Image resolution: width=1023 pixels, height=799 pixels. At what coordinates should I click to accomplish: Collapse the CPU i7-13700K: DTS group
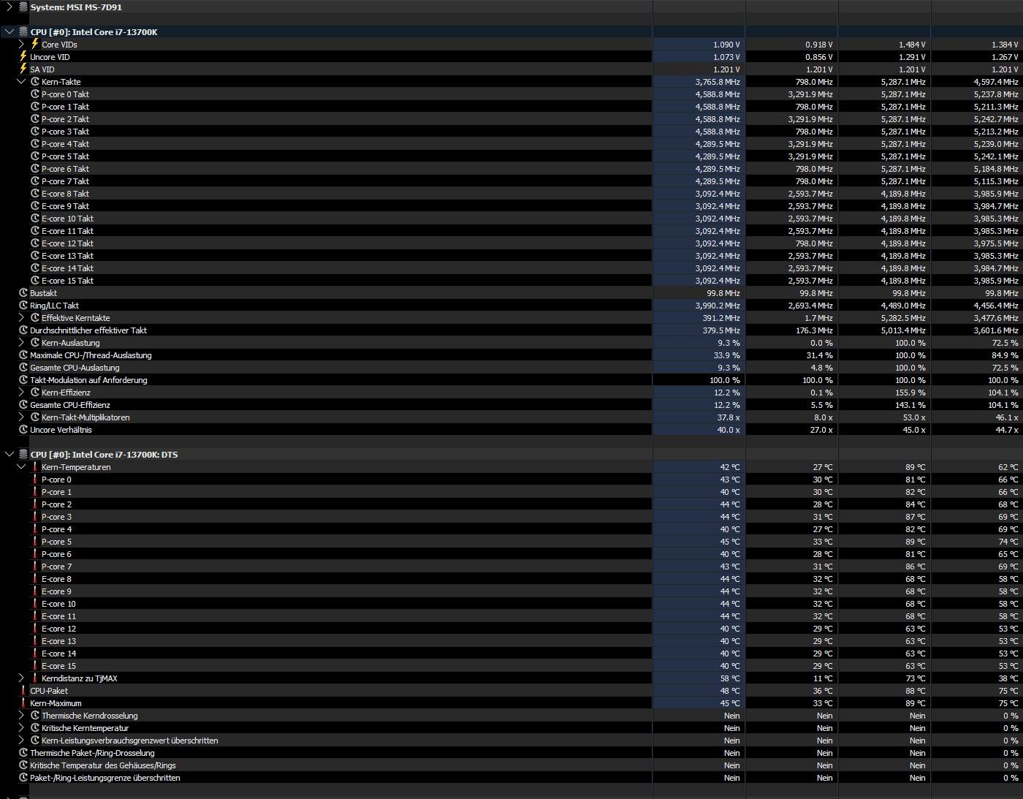[x=9, y=455]
